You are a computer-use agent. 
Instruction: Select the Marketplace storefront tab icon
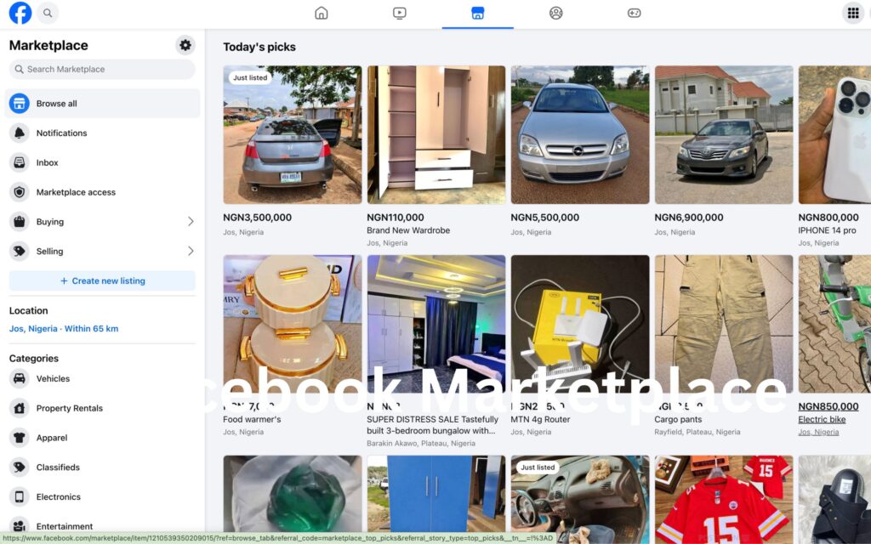pos(478,13)
